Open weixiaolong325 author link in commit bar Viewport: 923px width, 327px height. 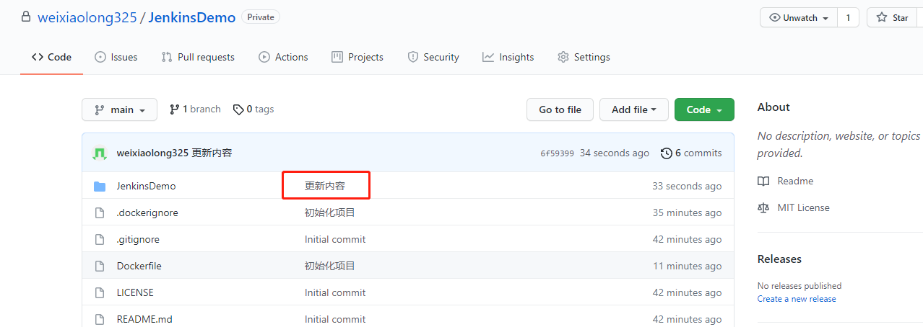152,153
